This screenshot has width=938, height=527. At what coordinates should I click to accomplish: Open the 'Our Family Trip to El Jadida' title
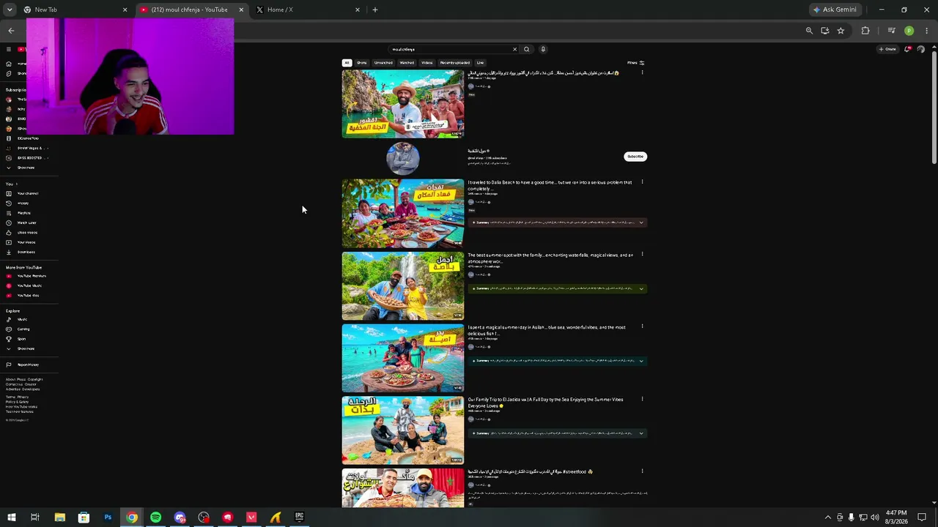click(x=545, y=403)
